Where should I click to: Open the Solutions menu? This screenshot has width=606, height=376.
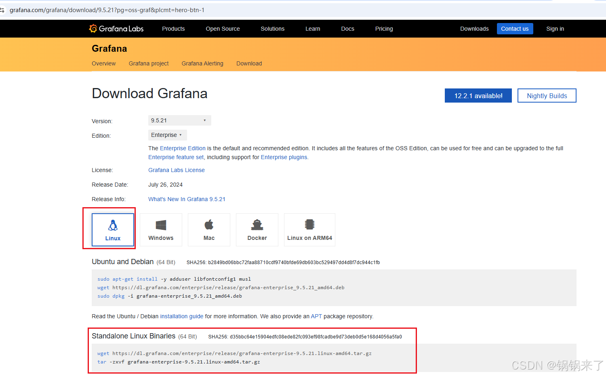(272, 29)
